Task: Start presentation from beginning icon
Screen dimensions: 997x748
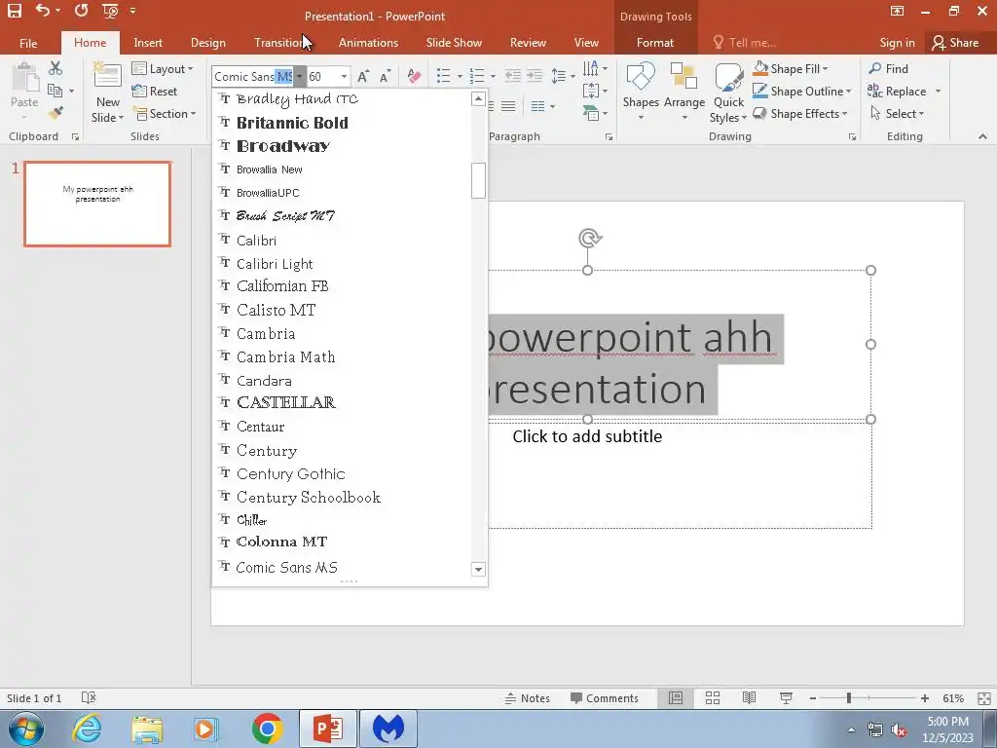Action: click(x=110, y=11)
